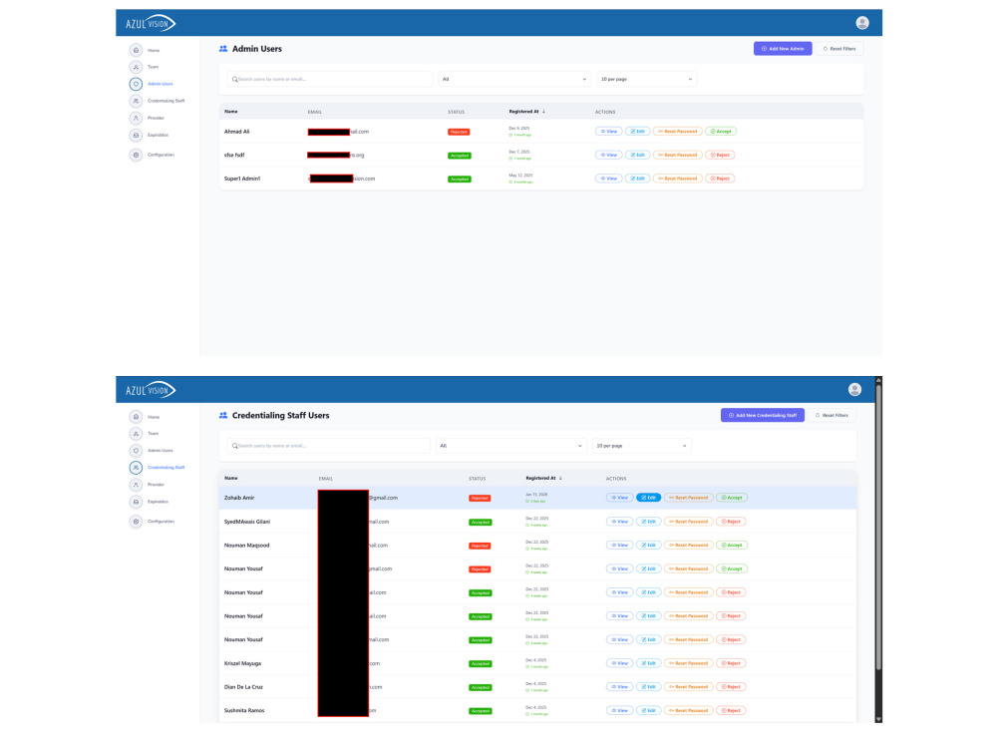997x748 pixels.
Task: Click Accept for Ahmad Ali
Action: (721, 132)
